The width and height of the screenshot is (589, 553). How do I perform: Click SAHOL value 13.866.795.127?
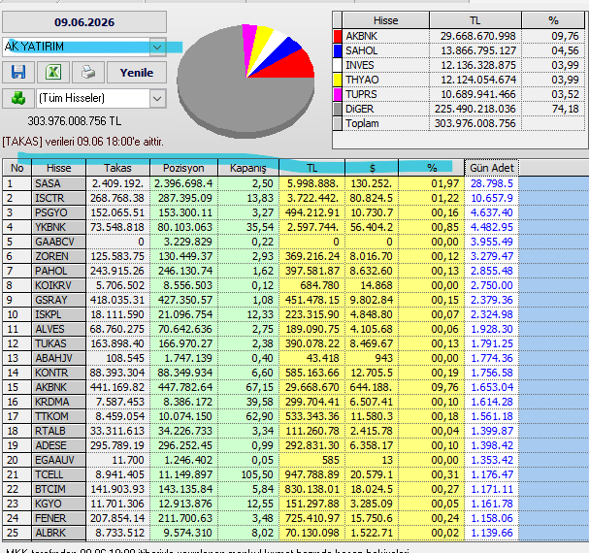(x=474, y=50)
